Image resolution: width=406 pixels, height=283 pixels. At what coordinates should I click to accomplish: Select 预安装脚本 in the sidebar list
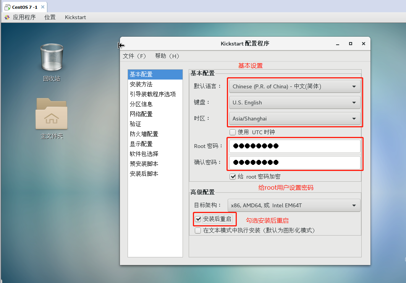click(155, 164)
